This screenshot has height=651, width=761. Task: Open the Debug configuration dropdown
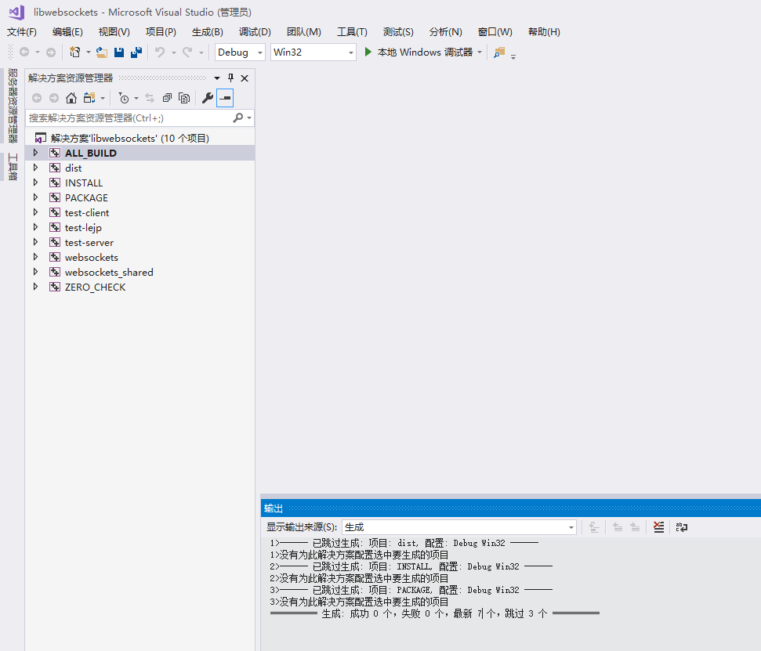pos(240,52)
